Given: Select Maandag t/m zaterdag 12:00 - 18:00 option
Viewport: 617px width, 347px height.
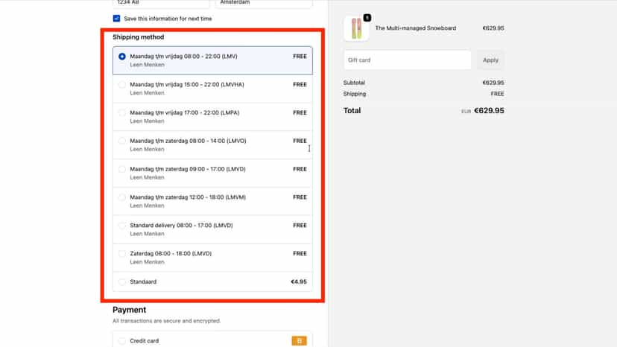Looking at the screenshot, I should [x=212, y=202].
